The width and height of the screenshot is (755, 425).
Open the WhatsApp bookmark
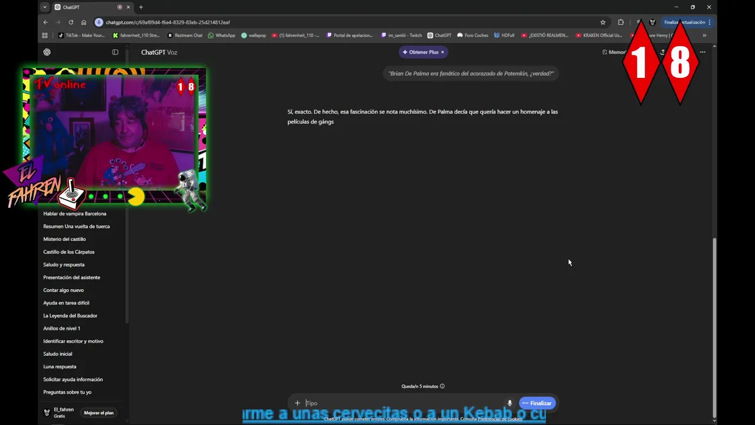221,35
